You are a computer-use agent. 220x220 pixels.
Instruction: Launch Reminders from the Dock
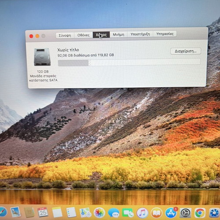click(x=71, y=212)
